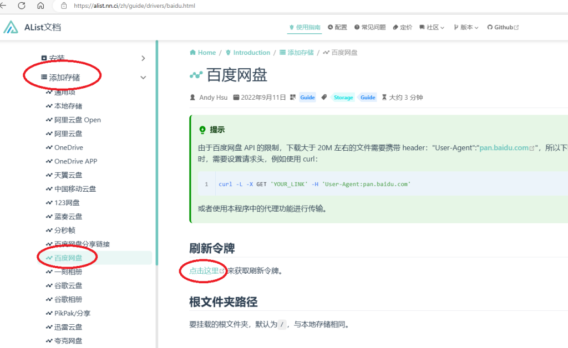Open the 配置 nav item
Viewport: 568px width, 348px height.
[x=337, y=27]
